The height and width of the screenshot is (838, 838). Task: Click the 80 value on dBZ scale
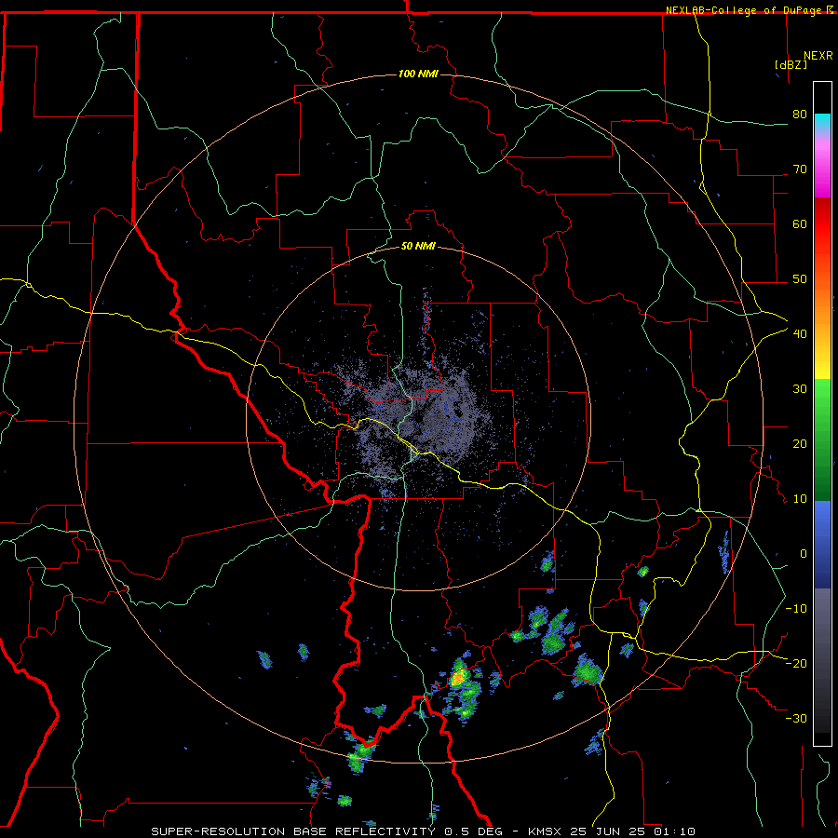[x=800, y=114]
